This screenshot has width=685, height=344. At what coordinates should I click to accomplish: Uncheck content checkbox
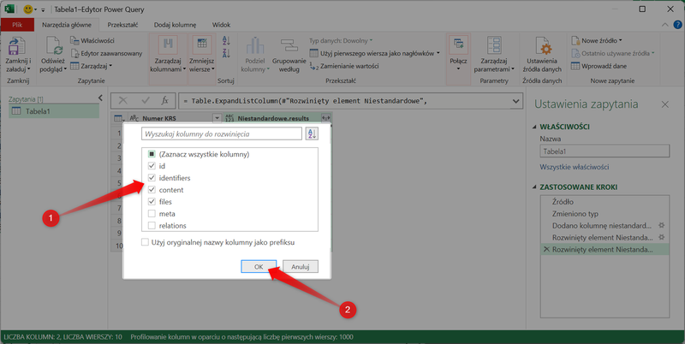point(152,190)
